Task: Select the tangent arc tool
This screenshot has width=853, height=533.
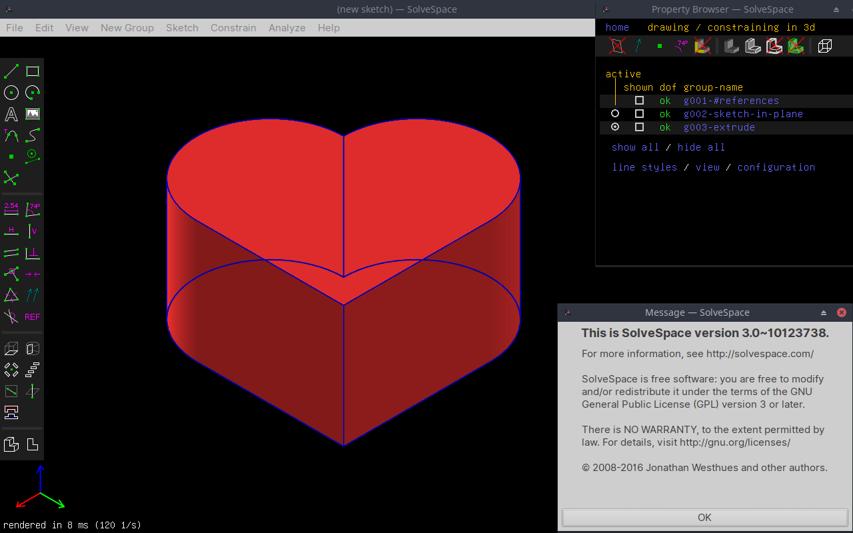Action: coord(11,135)
